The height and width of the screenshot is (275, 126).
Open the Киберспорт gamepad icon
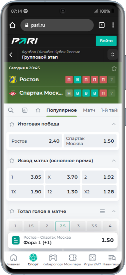pyautogui.click(x=53, y=258)
